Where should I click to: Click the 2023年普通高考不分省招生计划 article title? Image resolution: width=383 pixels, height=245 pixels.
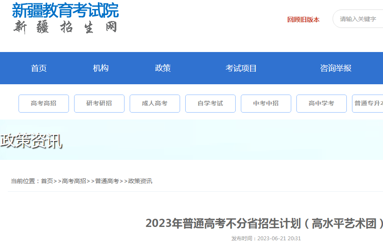click(264, 224)
